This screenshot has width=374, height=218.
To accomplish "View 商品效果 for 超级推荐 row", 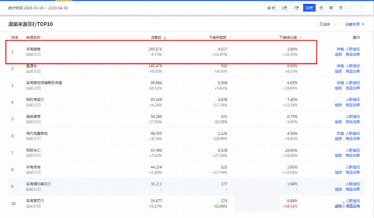I will [353, 122].
